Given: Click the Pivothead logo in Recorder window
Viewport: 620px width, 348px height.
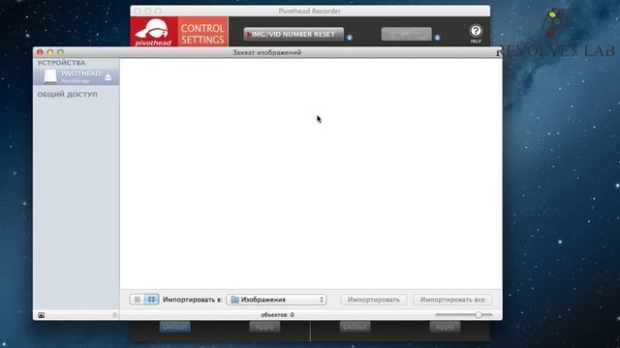Looking at the screenshot, I should point(154,32).
